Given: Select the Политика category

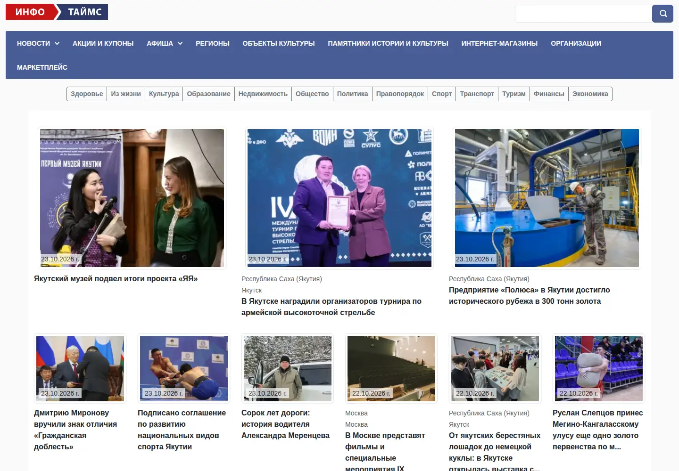Looking at the screenshot, I should (x=352, y=94).
